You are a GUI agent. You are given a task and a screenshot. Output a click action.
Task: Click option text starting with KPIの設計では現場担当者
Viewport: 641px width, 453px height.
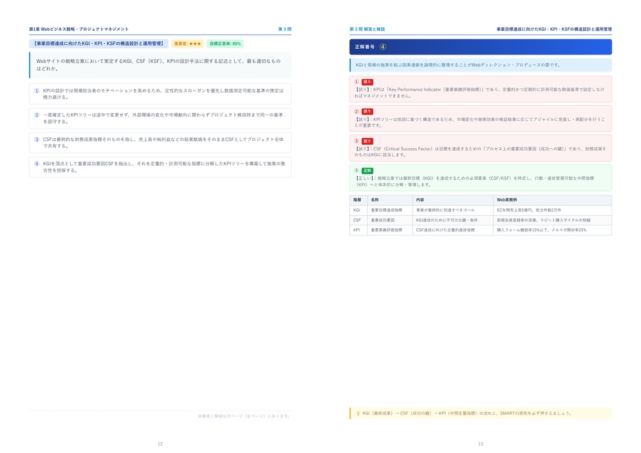(163, 94)
